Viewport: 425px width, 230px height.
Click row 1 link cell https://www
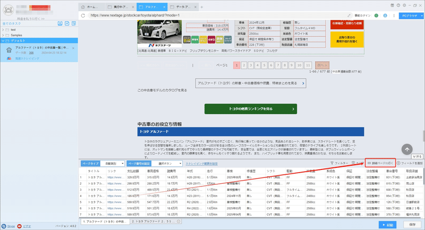(x=116, y=177)
